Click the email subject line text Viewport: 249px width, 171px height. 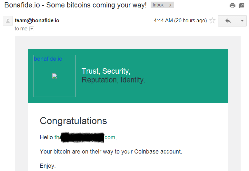tap(75, 5)
